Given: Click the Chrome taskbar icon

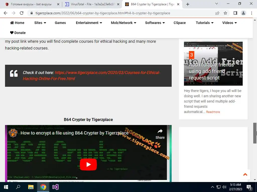Looking at the screenshot, I should [43, 187].
